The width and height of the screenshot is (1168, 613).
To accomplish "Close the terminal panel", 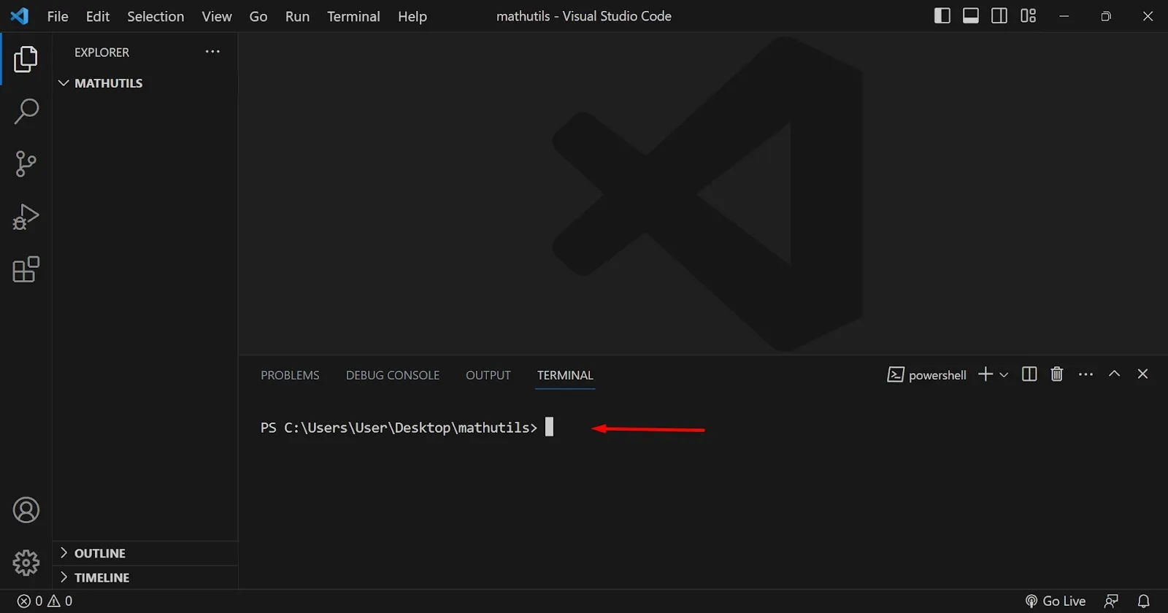I will point(1142,374).
